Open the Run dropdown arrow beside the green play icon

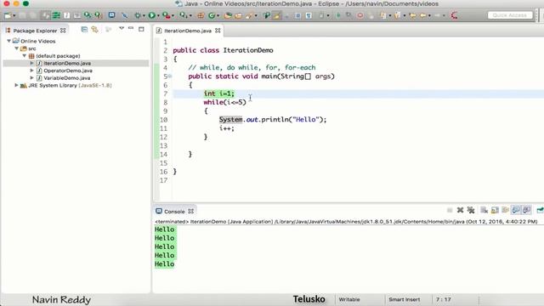click(x=158, y=15)
